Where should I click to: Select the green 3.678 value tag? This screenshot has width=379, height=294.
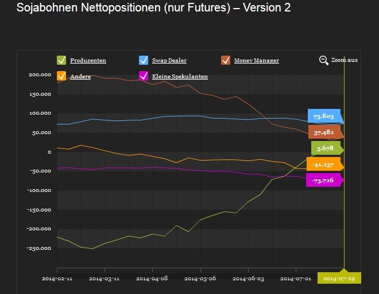(326, 148)
